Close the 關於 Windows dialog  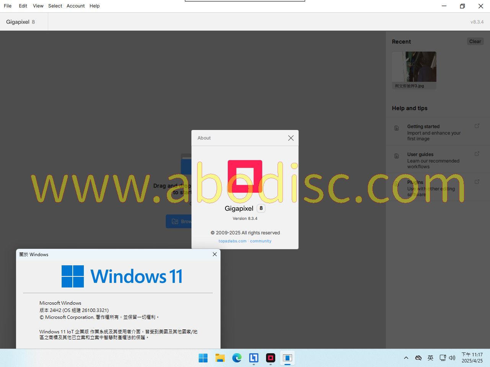pos(215,254)
